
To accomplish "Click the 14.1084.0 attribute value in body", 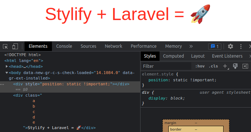I will tap(107, 73).
